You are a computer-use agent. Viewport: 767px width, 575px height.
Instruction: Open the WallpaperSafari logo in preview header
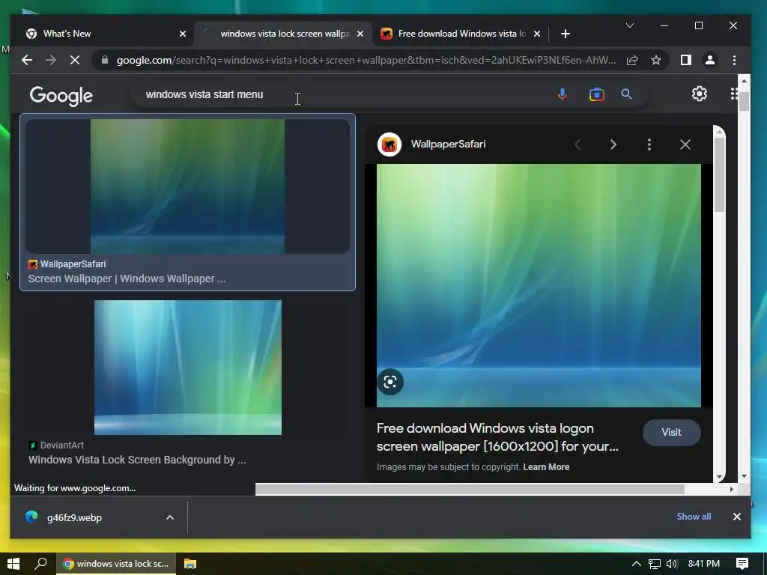pos(389,144)
